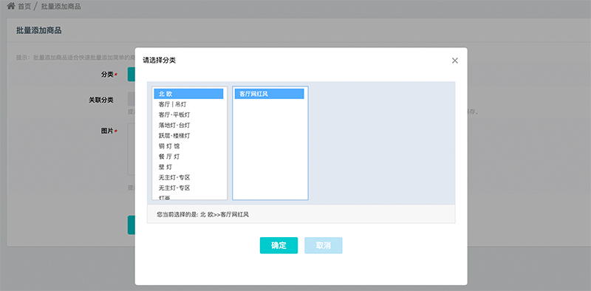
Task: Click the 批量添加商品 panel heading
Action: (x=39, y=30)
